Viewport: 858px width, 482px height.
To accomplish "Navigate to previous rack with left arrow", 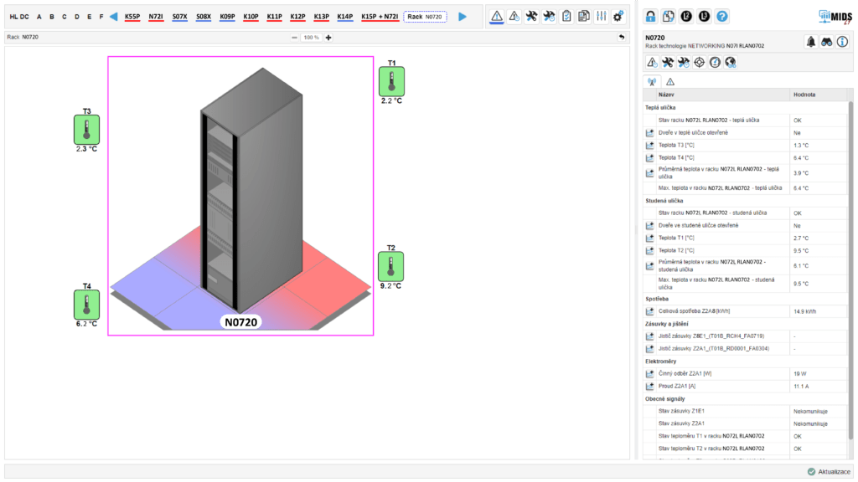I will (x=114, y=16).
